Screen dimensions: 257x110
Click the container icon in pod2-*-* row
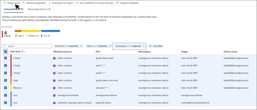(55, 73)
